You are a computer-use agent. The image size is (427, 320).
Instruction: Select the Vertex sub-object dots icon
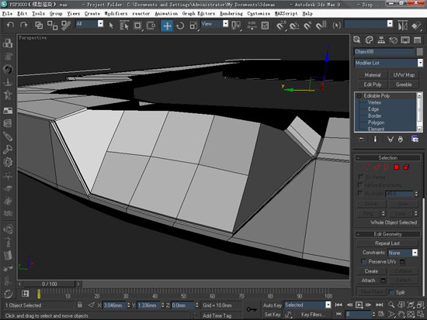tap(366, 167)
